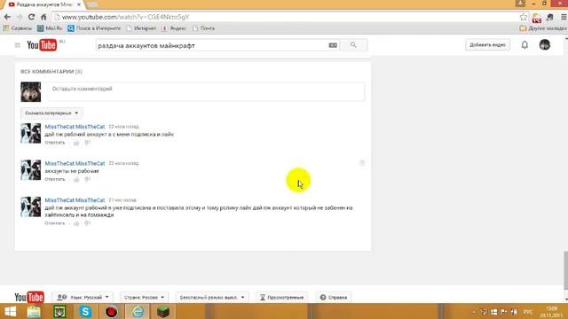Viewport: 568px width, 319px height.
Task: Click the YouTube logo in the header
Action: click(42, 45)
